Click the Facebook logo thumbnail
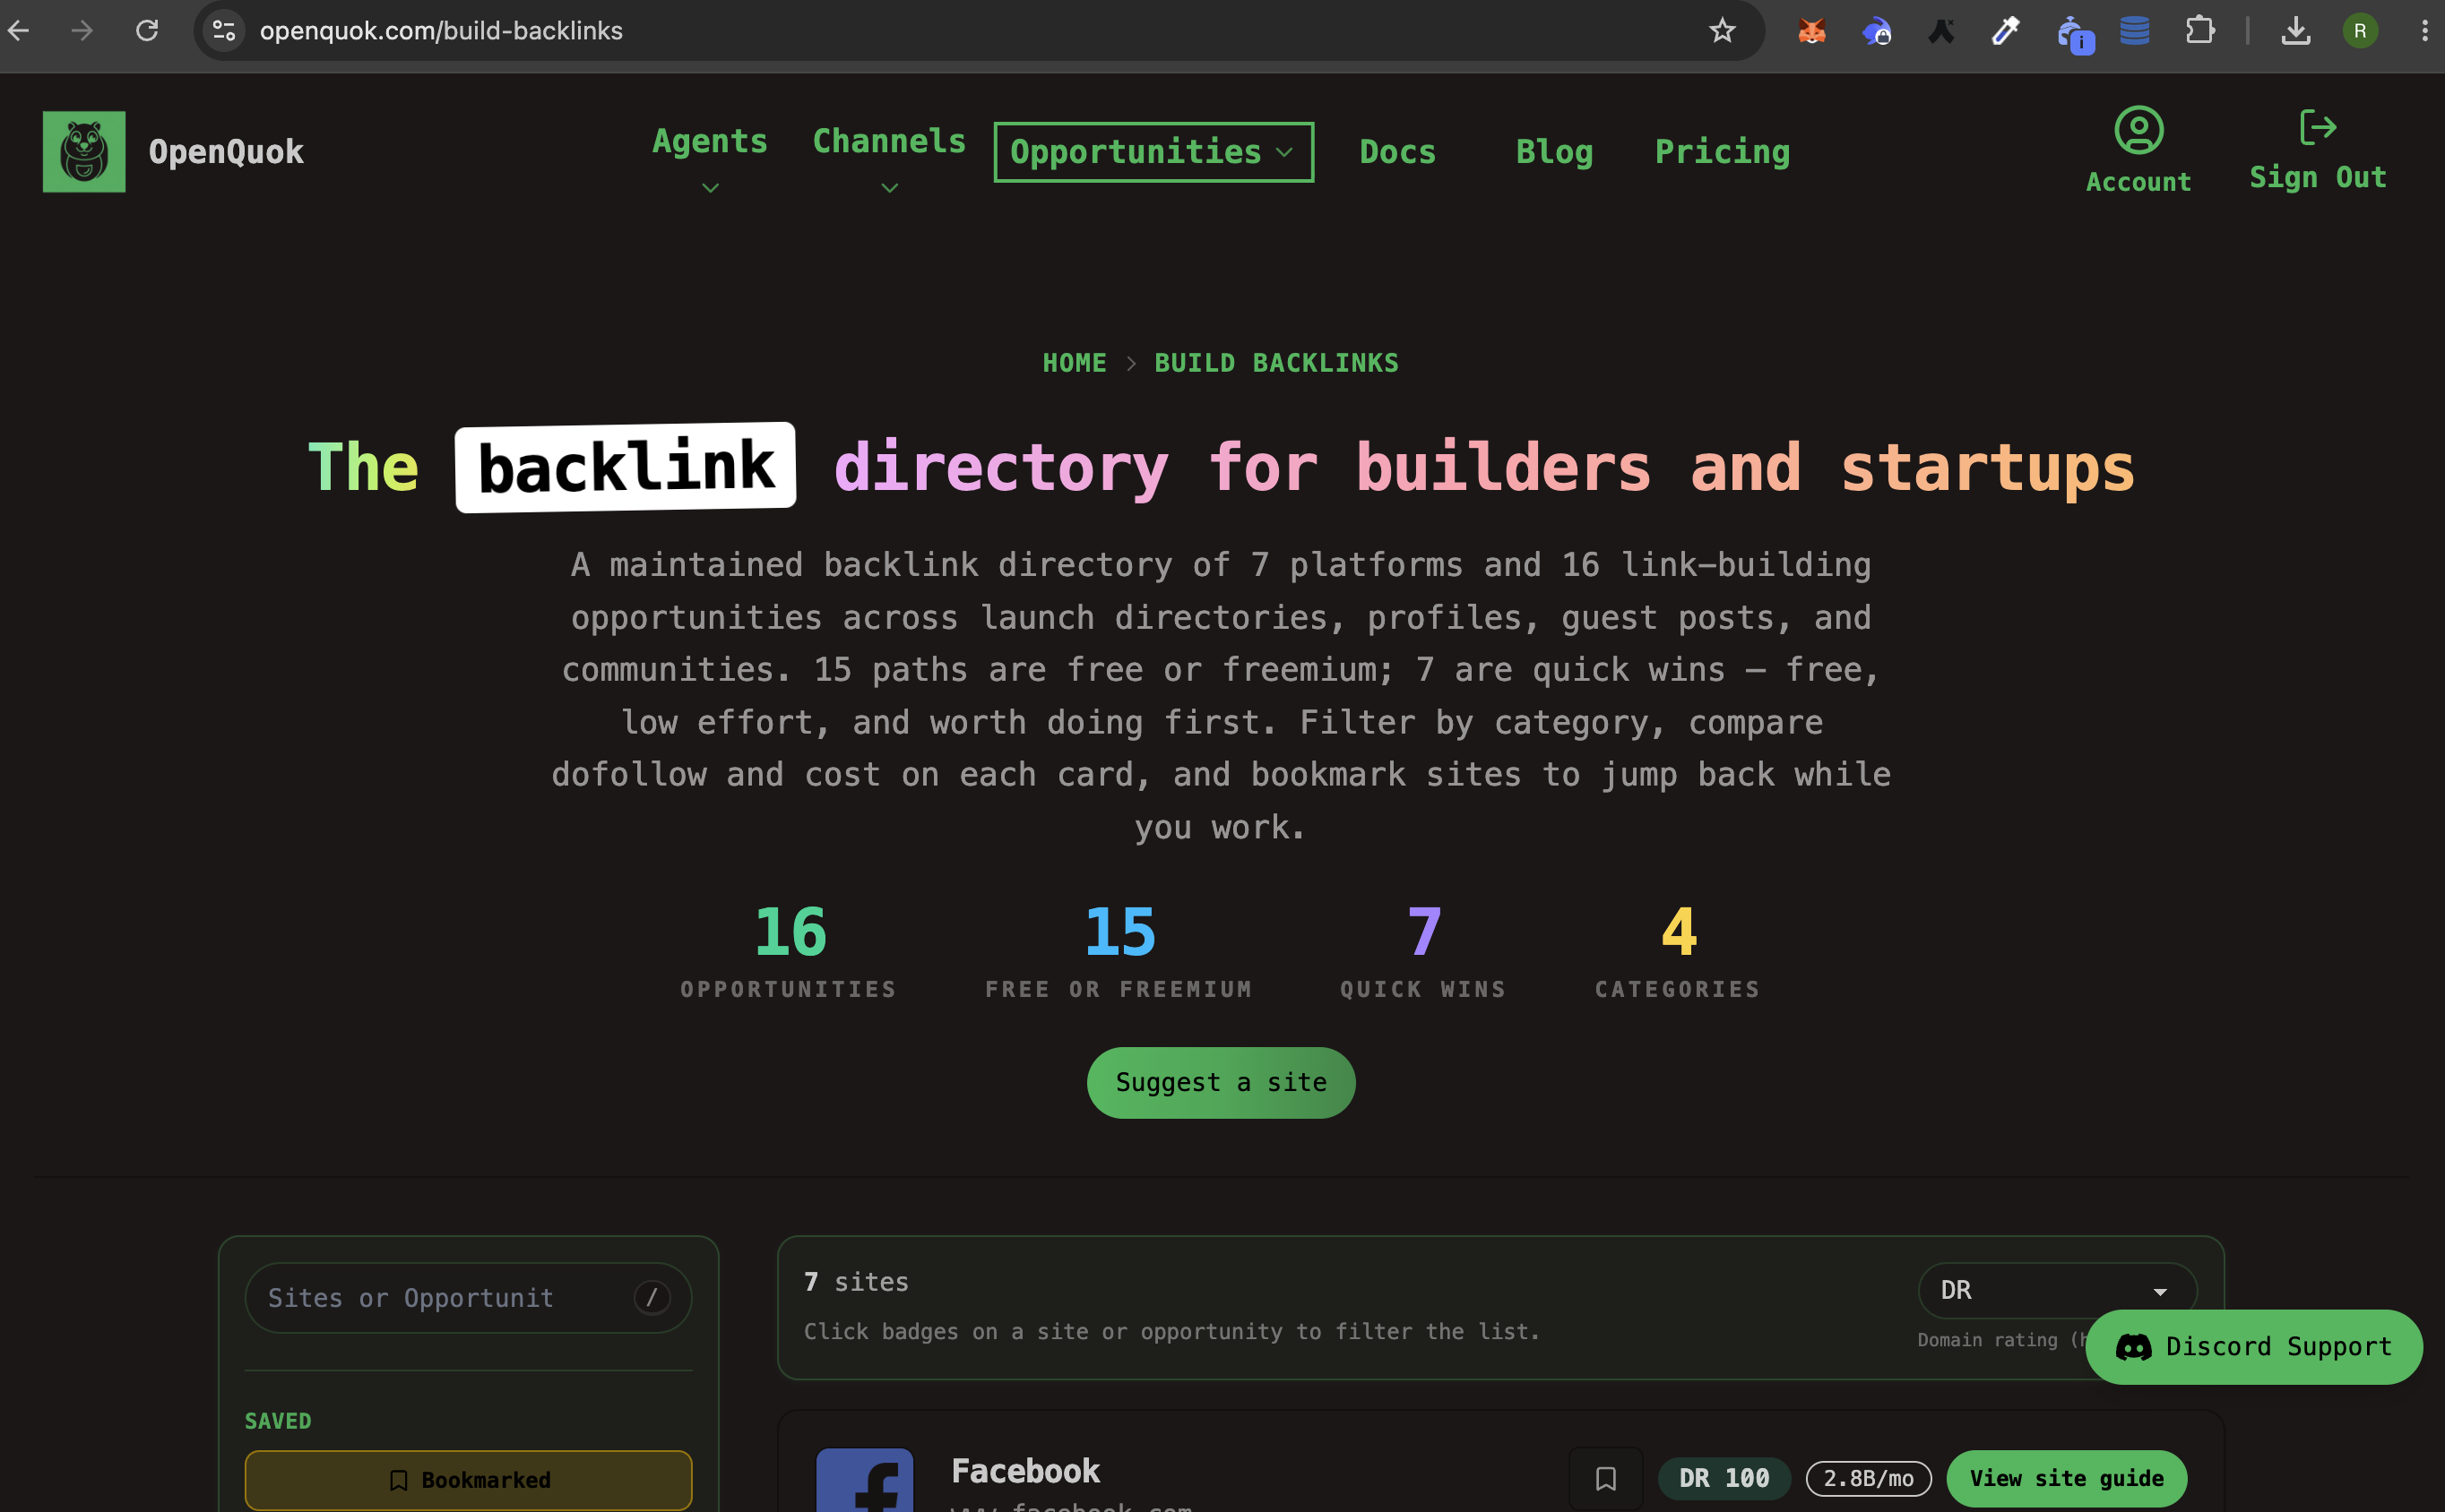The height and width of the screenshot is (1512, 2445). pos(864,1480)
